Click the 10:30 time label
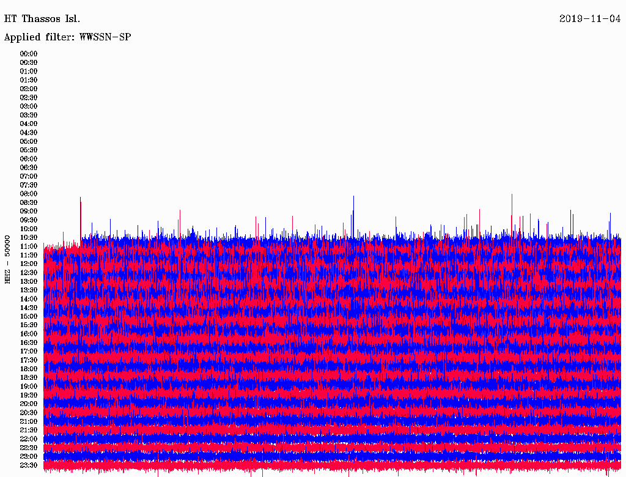 pyautogui.click(x=29, y=238)
